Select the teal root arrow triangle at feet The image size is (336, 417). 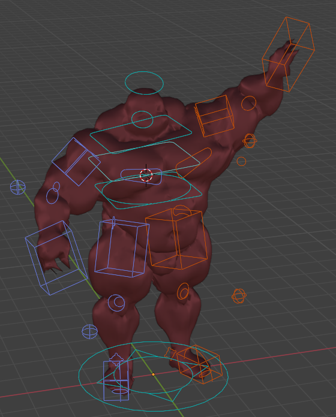coord(153,375)
